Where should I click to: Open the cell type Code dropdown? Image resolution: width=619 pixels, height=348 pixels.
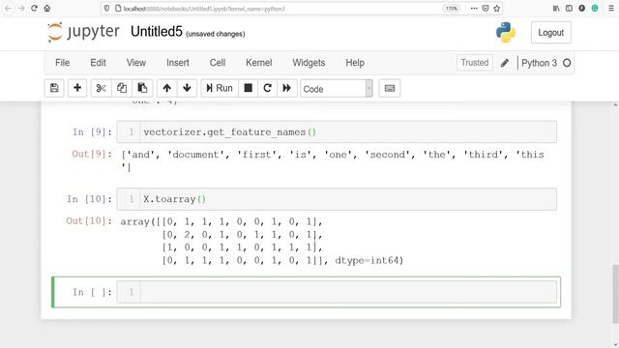point(337,89)
